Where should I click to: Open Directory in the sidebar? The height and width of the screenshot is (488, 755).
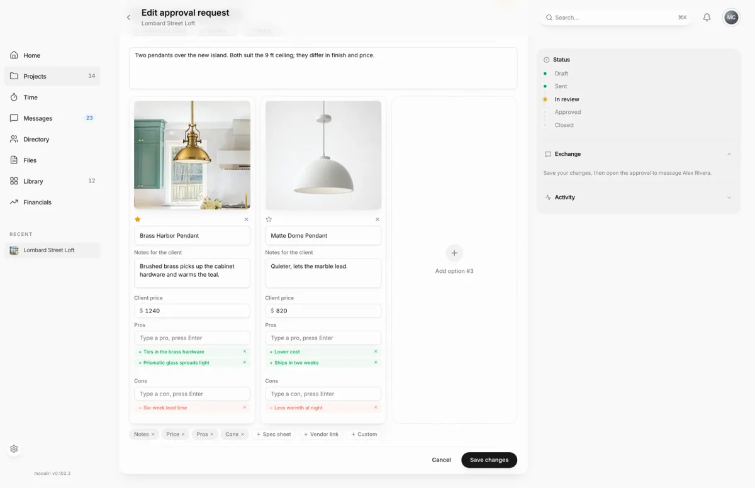click(x=52, y=139)
